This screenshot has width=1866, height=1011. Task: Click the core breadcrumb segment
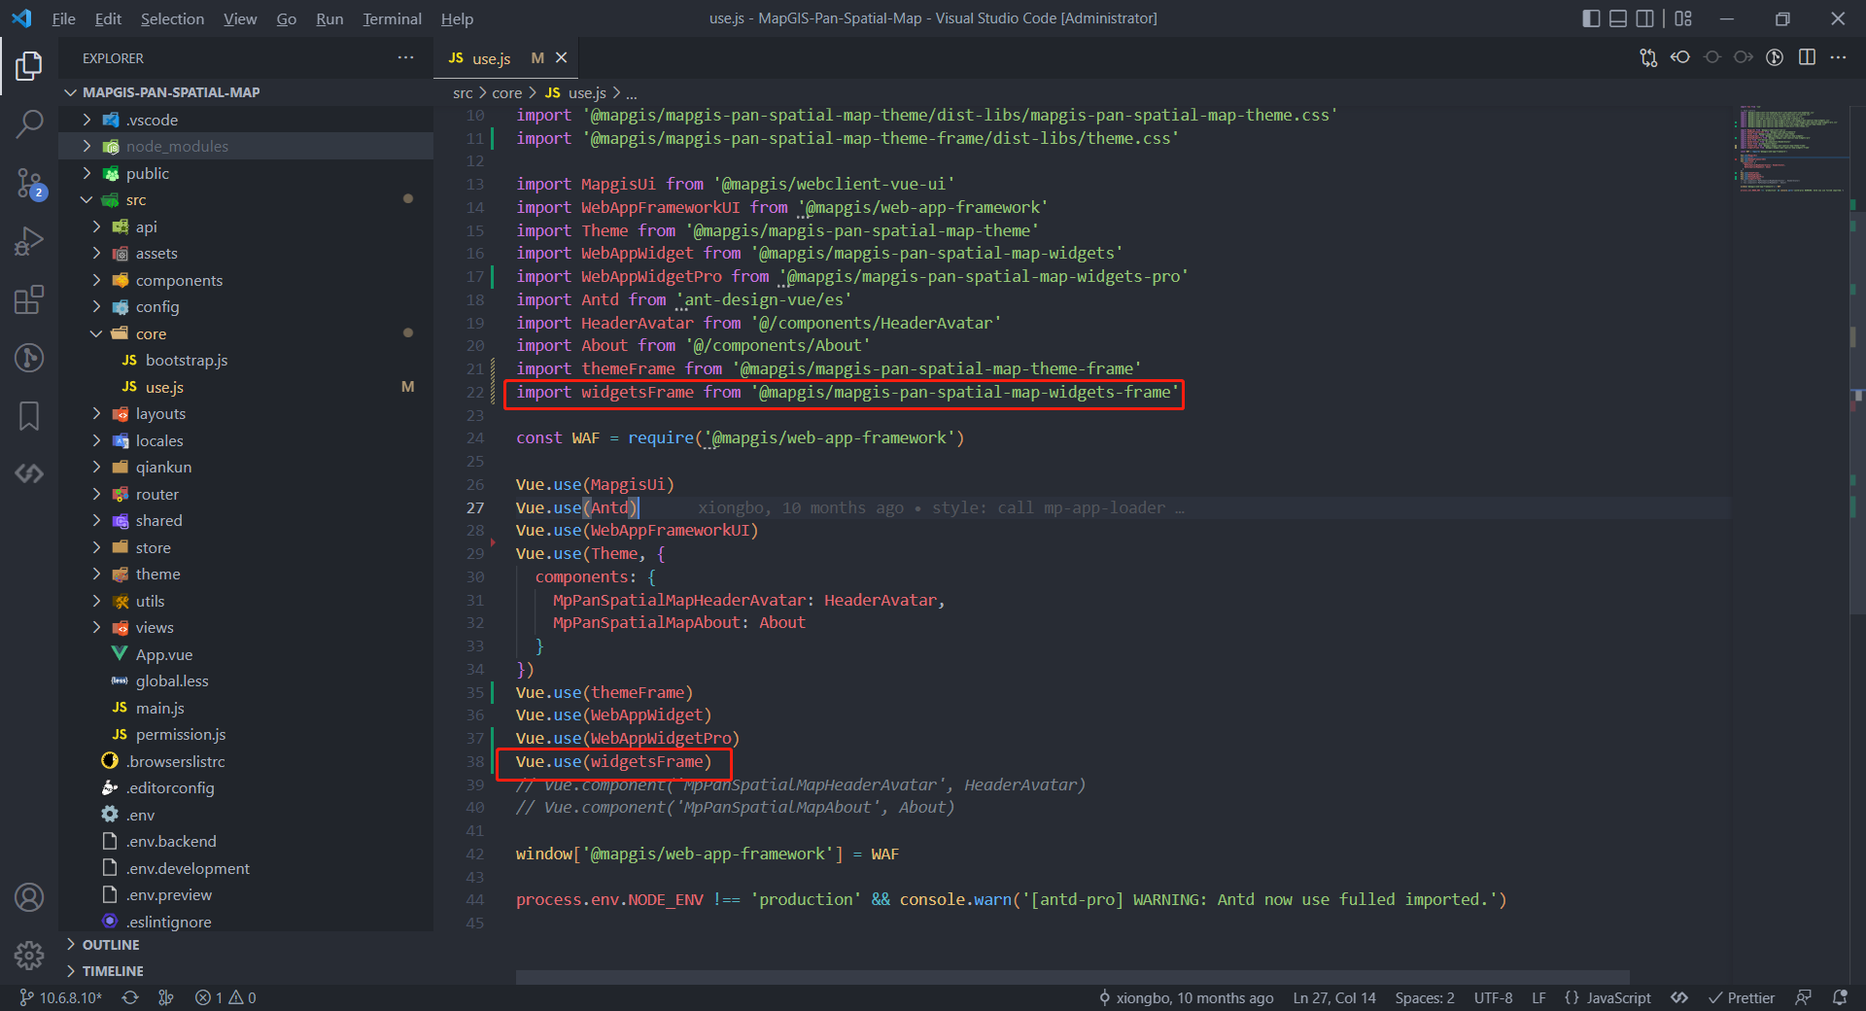coord(506,93)
